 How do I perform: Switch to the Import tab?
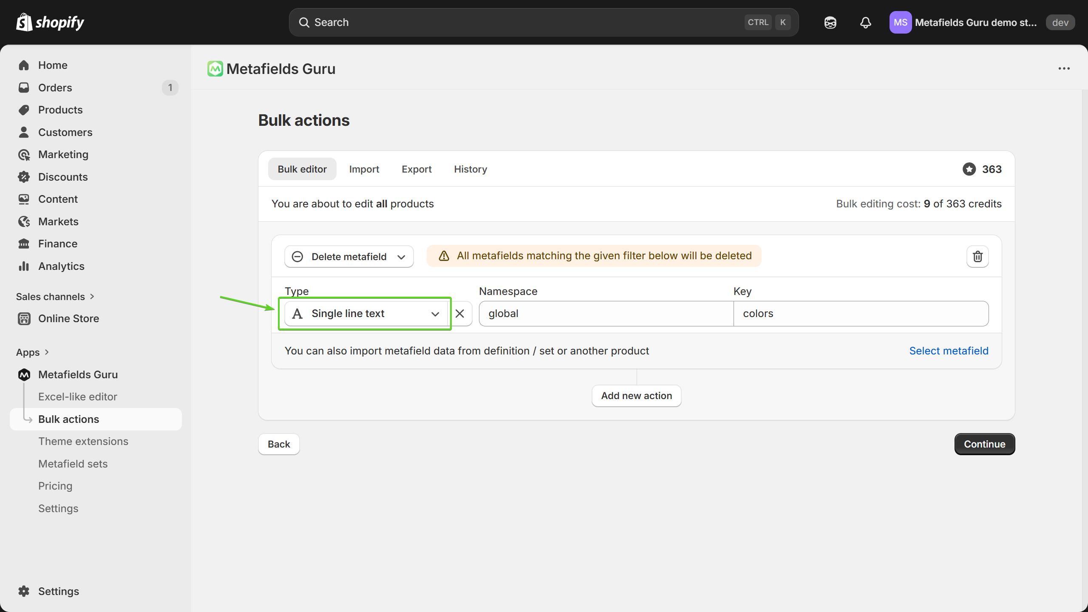coord(364,169)
